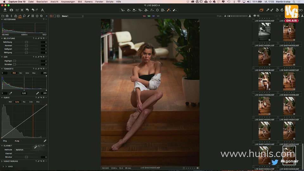The width and height of the screenshot is (304, 171).
Task: Select the LIVE SASCHA0337.NEF thumbnail
Action: (x=289, y=81)
